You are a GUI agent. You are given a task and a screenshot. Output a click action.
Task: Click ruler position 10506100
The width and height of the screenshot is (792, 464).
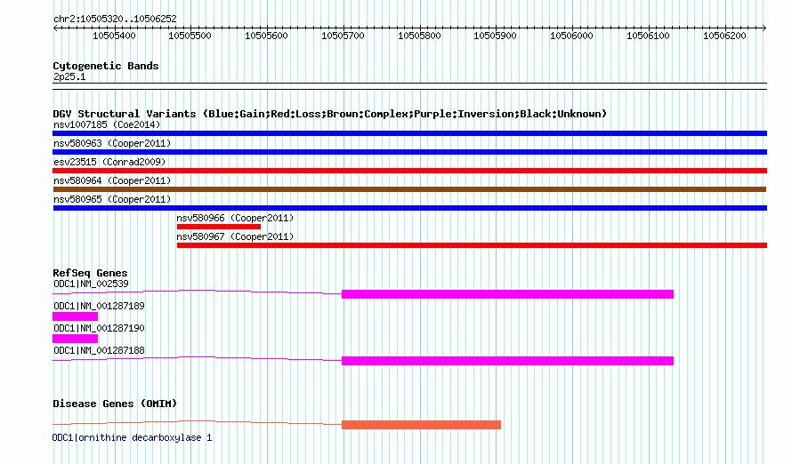point(648,36)
